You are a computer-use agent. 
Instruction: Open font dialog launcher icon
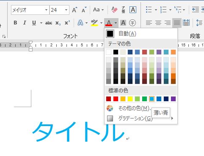[x=4, y=37]
